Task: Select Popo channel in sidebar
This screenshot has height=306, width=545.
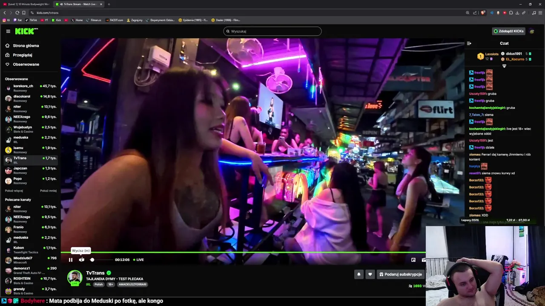Action: point(31,180)
